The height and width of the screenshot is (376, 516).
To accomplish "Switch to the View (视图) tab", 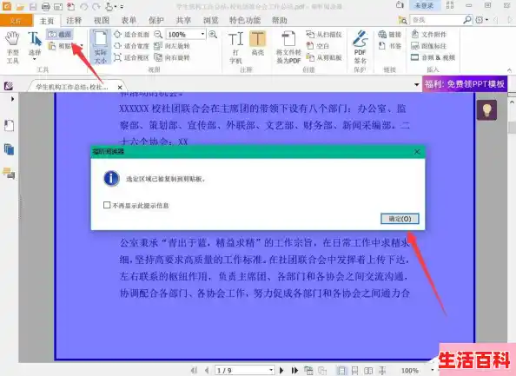I will point(102,20).
